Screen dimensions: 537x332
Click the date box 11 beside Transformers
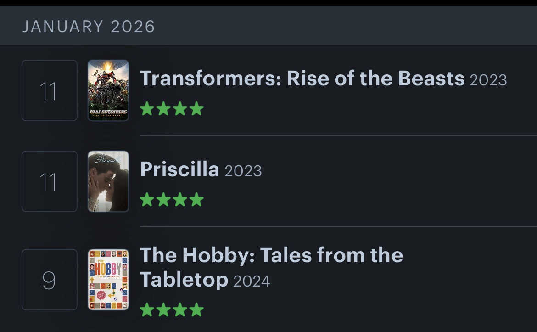50,90
